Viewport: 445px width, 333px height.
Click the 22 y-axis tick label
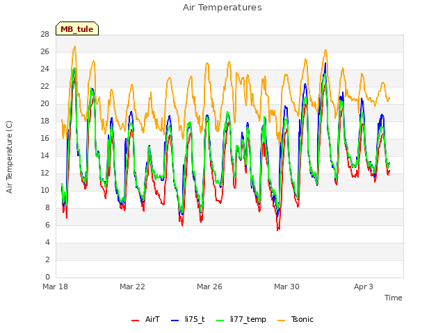[x=44, y=86]
